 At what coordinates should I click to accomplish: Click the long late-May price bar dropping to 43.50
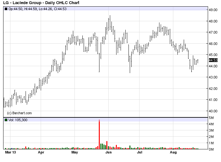click(x=99, y=63)
